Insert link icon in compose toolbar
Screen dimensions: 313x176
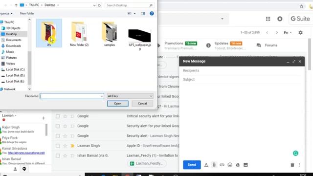tap(222, 165)
